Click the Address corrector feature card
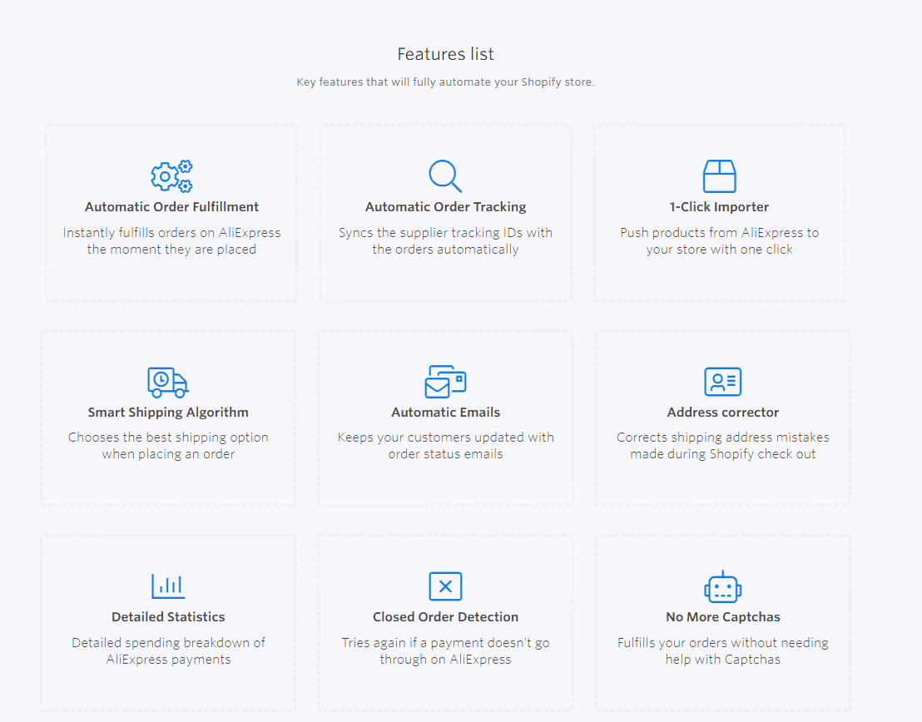This screenshot has height=722, width=922. click(722, 417)
